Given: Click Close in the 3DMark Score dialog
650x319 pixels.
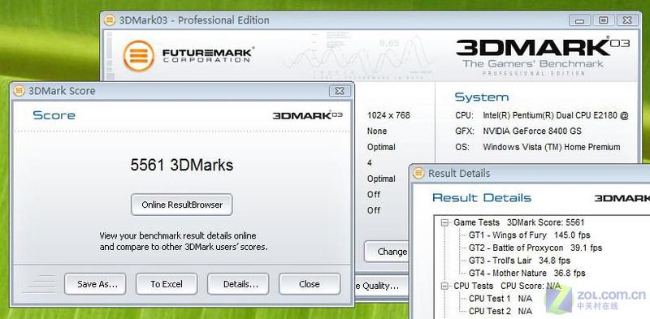Looking at the screenshot, I should point(310,284).
